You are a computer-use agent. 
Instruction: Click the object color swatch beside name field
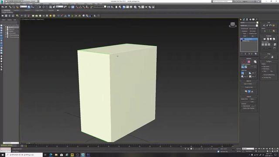click(257, 23)
